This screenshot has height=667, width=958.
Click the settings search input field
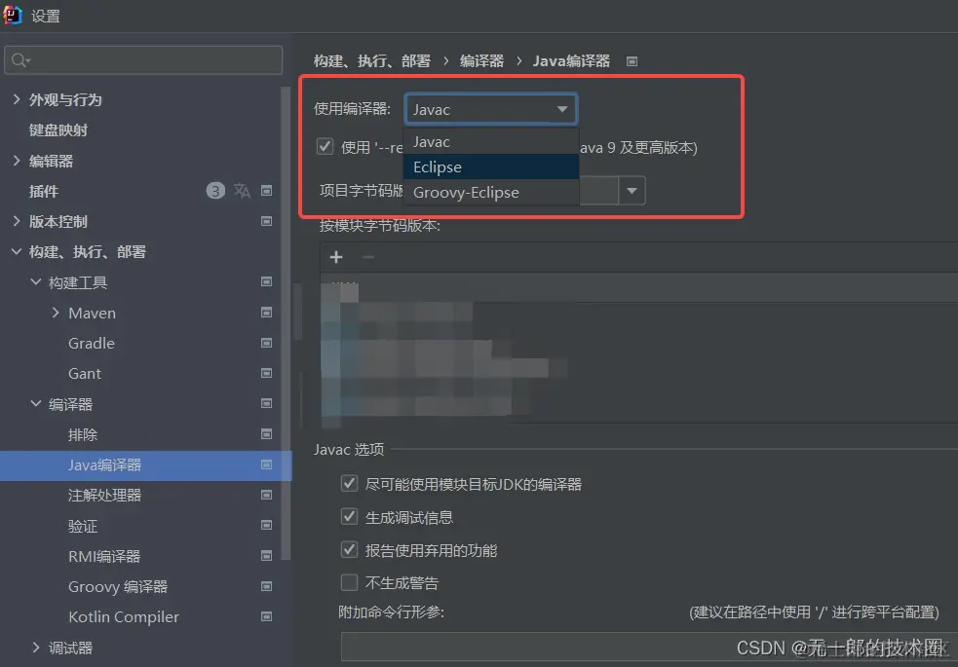point(143,59)
